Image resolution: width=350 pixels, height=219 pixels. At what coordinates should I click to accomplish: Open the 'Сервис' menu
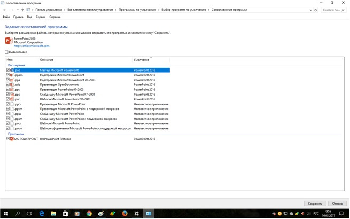[41, 17]
